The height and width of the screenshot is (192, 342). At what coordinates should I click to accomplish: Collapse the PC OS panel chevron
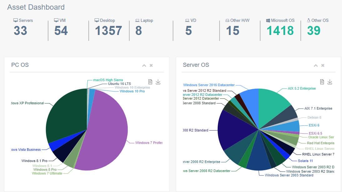coord(144,65)
